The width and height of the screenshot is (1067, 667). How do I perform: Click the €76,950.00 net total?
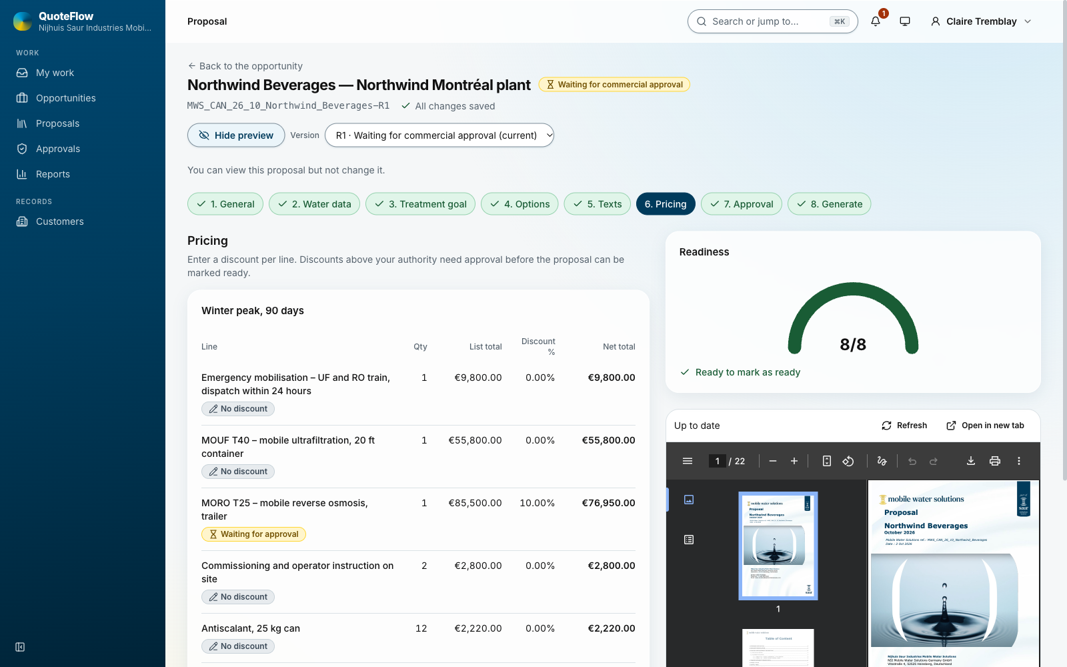point(608,503)
